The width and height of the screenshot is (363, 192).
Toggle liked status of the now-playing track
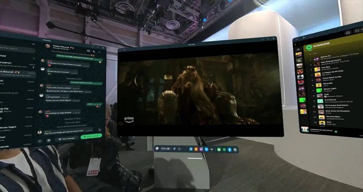click(x=336, y=132)
